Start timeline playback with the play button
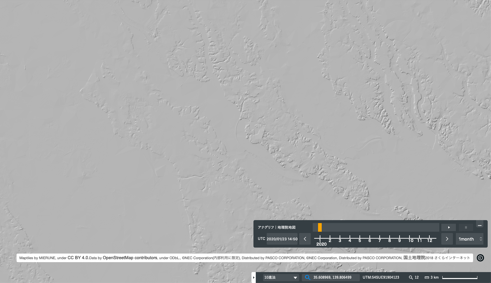 click(x=449, y=227)
